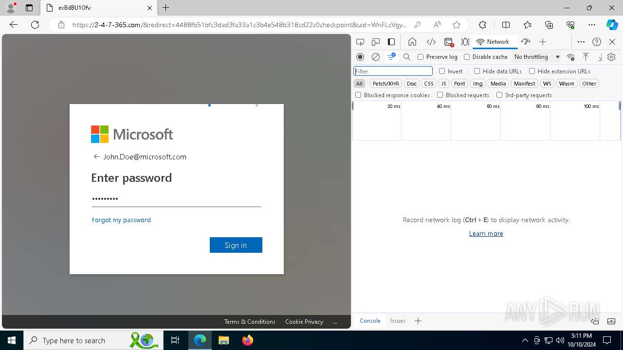Open the Learn more link
The width and height of the screenshot is (623, 350).
pos(486,234)
